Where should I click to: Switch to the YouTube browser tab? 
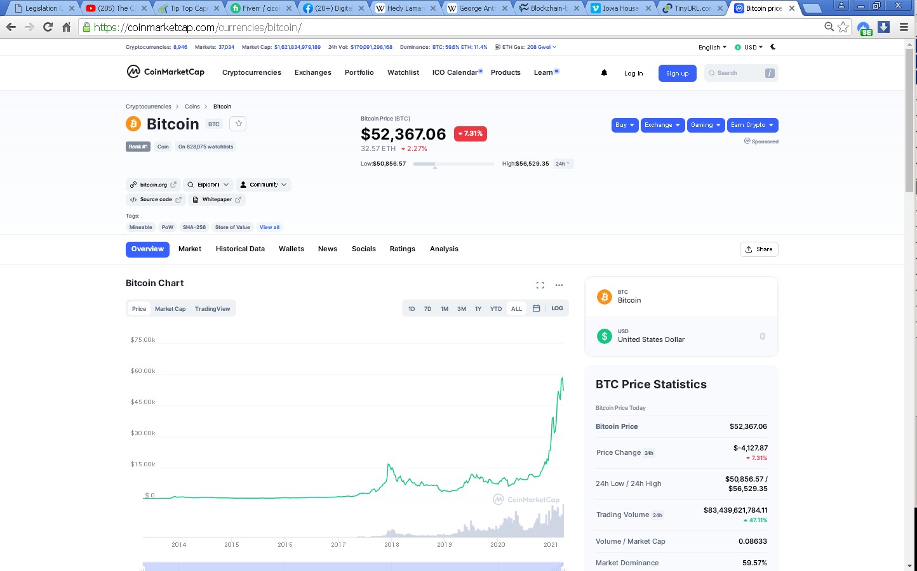116,8
